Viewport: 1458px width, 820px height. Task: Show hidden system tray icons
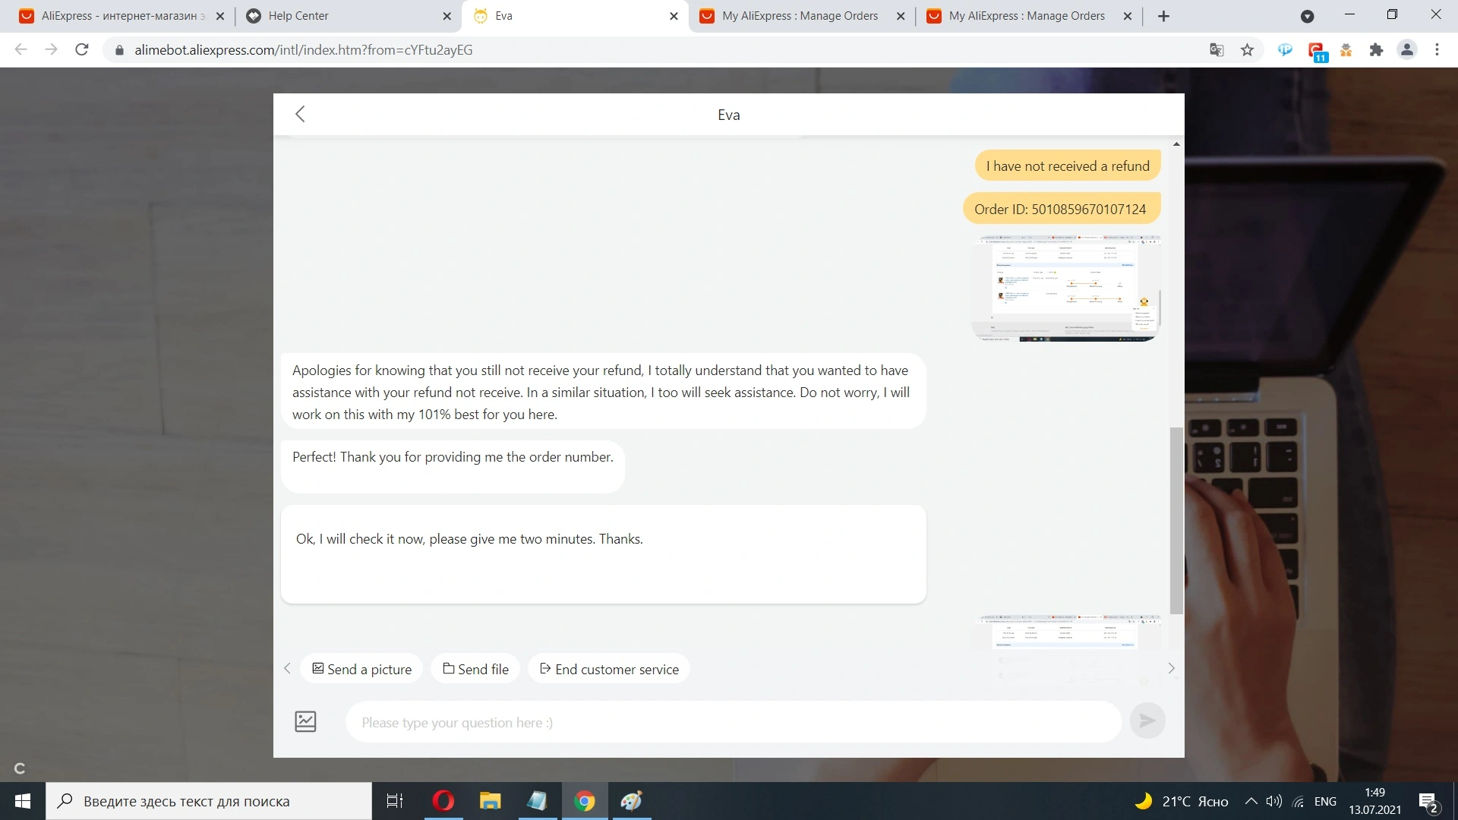pos(1251,801)
